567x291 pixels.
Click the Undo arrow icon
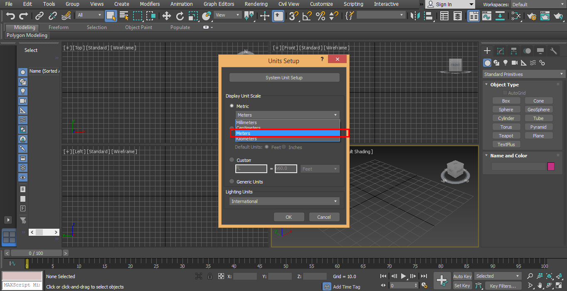(10, 16)
